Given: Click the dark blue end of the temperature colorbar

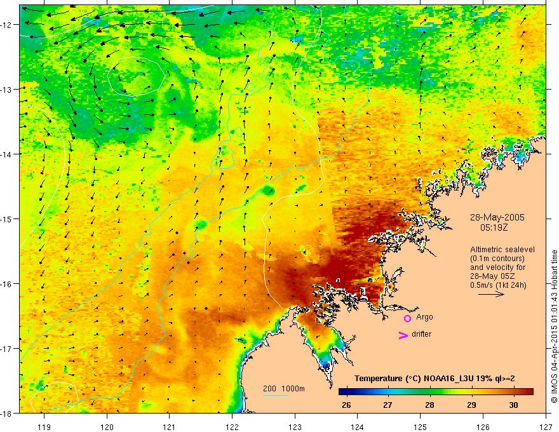Looking at the screenshot, I should pyautogui.click(x=344, y=392).
